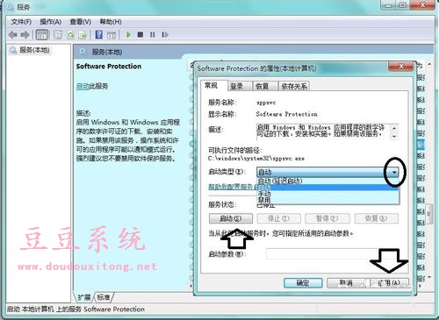Switch to the 依存关系 tab
The height and width of the screenshot is (320, 439).
(x=294, y=86)
